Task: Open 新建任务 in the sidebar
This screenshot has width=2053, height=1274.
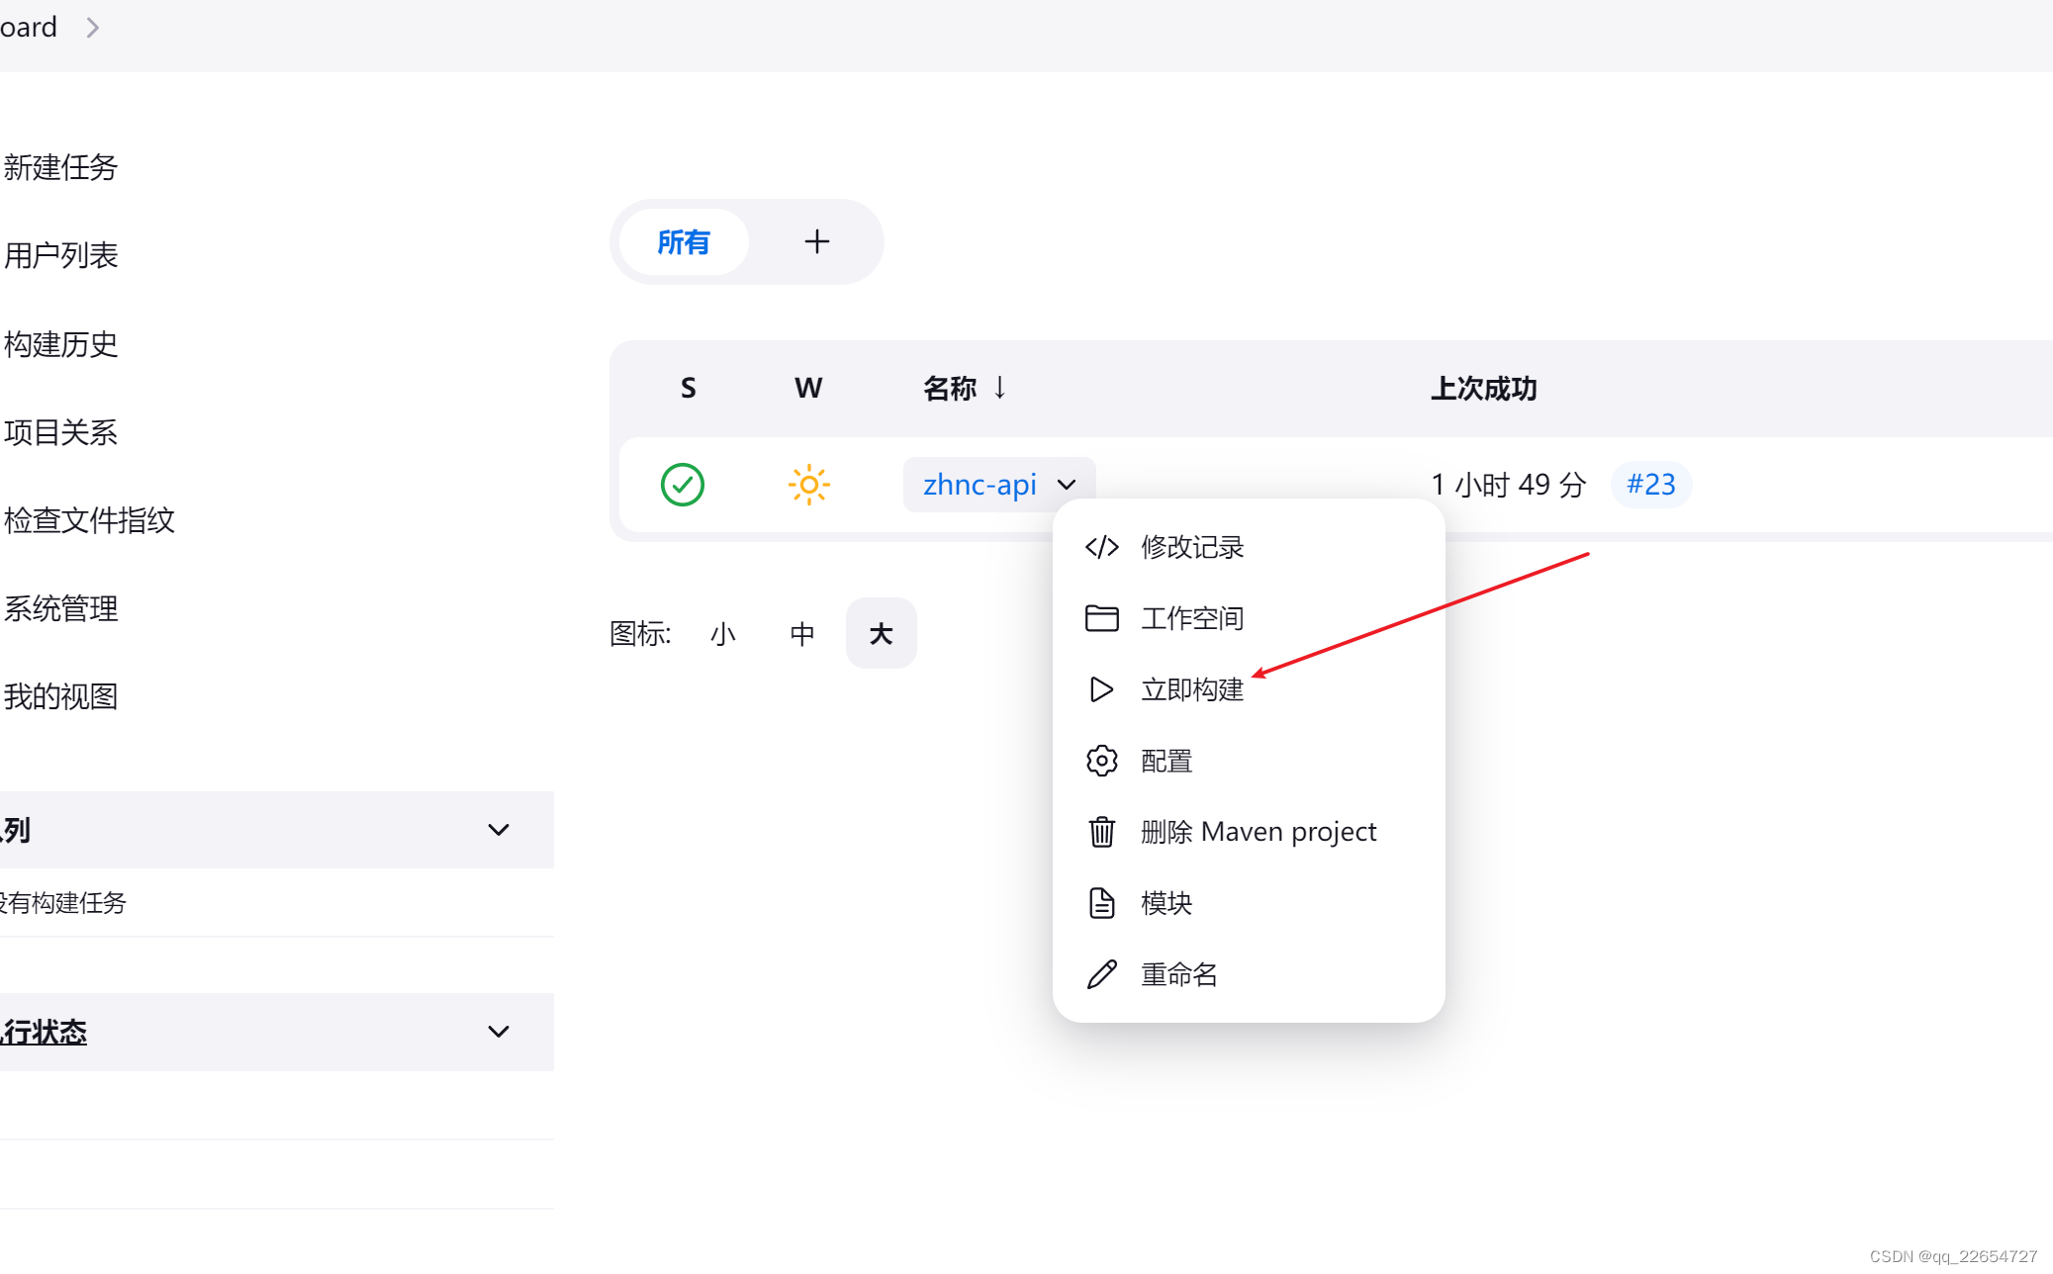Action: click(60, 167)
